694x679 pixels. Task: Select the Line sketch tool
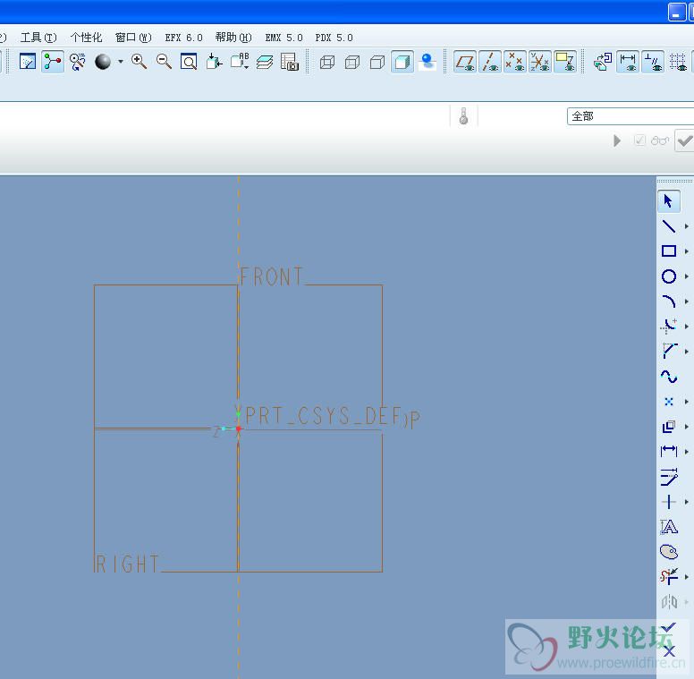(668, 226)
